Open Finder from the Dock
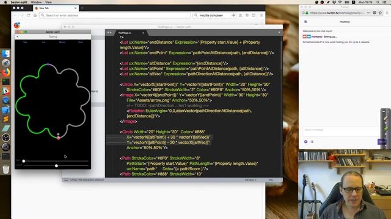Screen dimensions: 391x219 coord(5,54)
